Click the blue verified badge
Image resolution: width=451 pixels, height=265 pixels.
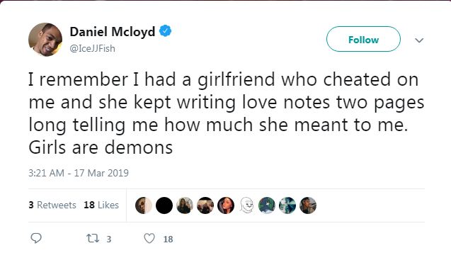coord(165,31)
